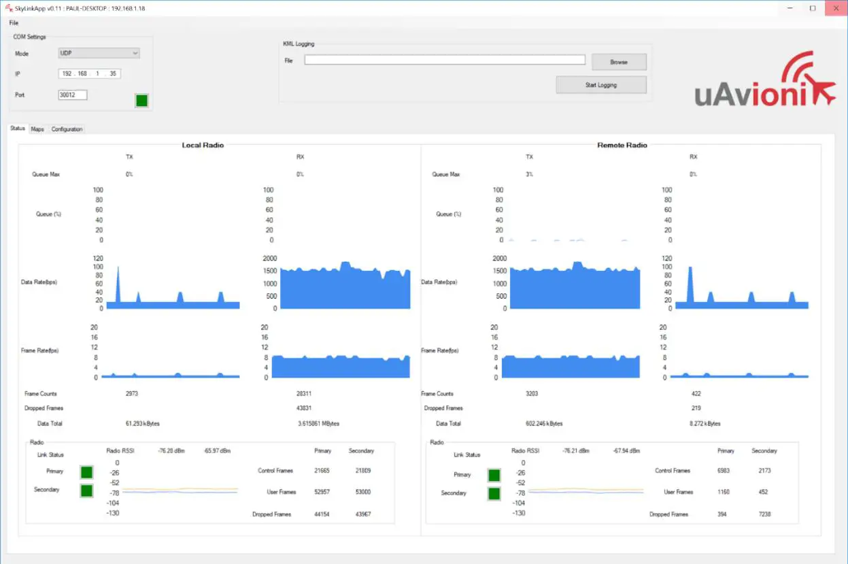Image resolution: width=848 pixels, height=564 pixels.
Task: Click the Port field showing 30012
Action: [x=73, y=95]
